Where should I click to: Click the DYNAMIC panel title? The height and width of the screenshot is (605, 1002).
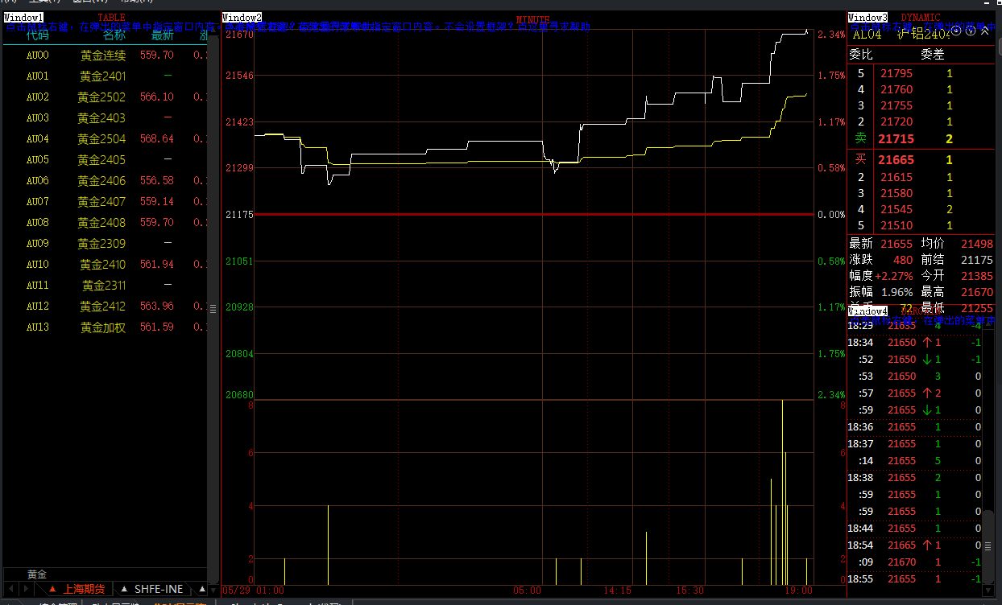click(921, 17)
